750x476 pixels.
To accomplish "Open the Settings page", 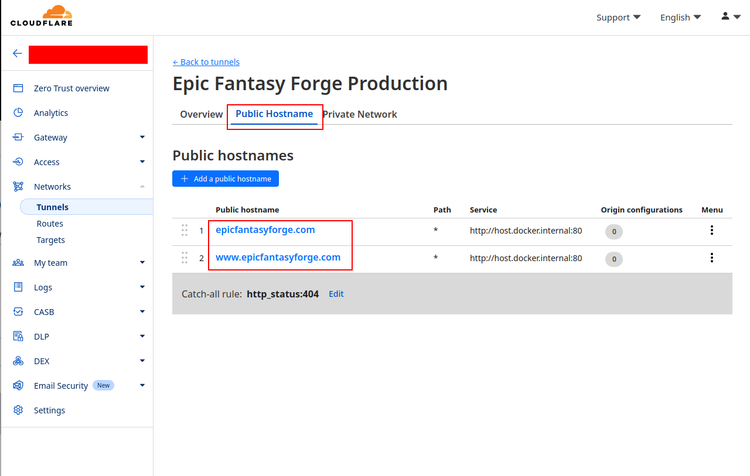I will click(49, 410).
